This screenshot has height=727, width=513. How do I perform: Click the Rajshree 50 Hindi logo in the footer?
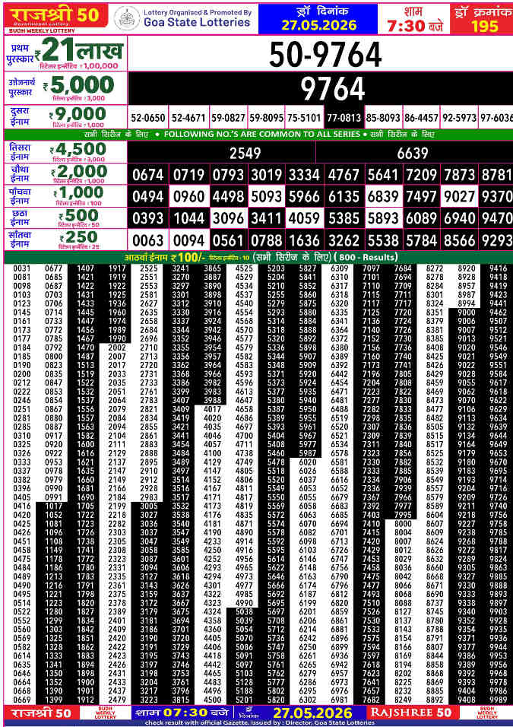(x=41, y=712)
